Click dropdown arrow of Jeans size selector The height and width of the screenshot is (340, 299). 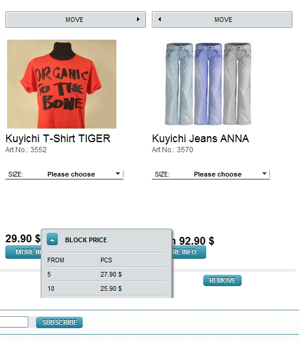click(x=264, y=174)
